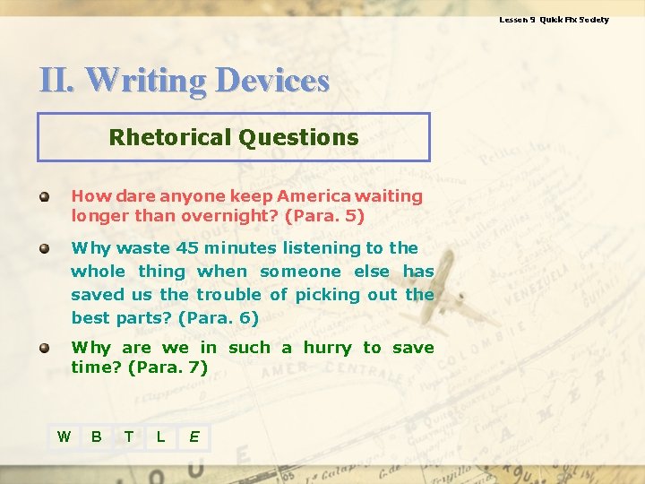
Task: Click the 'Lesson 9 Quick Fix Society' header text
Action: tap(554, 20)
